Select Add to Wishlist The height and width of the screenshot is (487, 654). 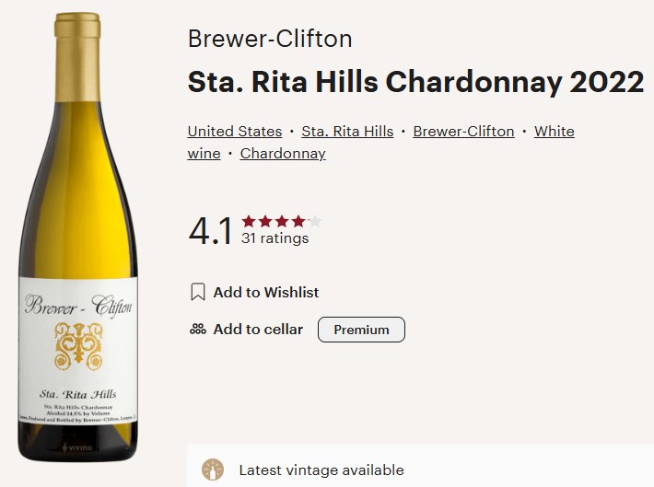266,293
